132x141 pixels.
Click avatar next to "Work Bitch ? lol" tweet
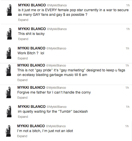[9, 53]
